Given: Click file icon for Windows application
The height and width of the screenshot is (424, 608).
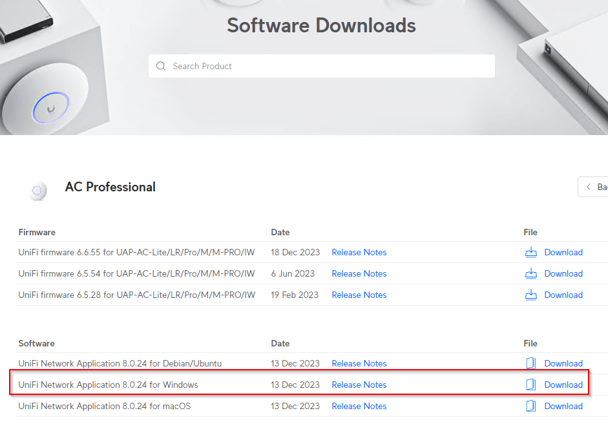Looking at the screenshot, I should click(x=531, y=385).
